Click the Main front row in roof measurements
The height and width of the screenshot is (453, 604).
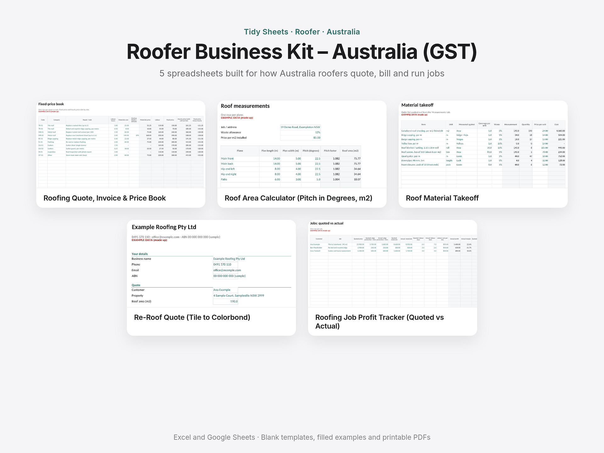coord(291,159)
